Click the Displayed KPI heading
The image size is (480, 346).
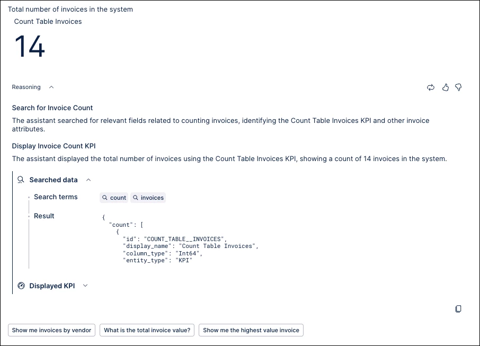[x=52, y=286]
